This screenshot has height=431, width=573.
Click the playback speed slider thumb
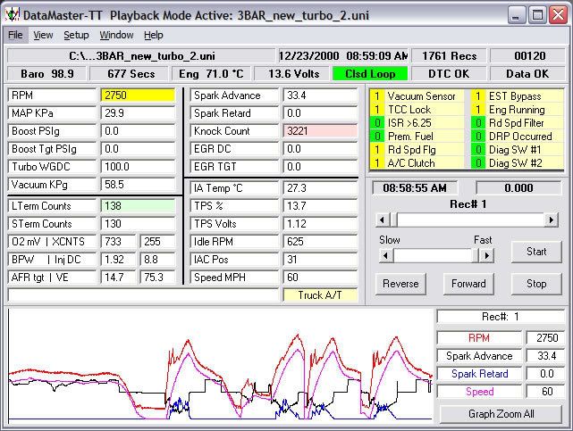coord(476,255)
